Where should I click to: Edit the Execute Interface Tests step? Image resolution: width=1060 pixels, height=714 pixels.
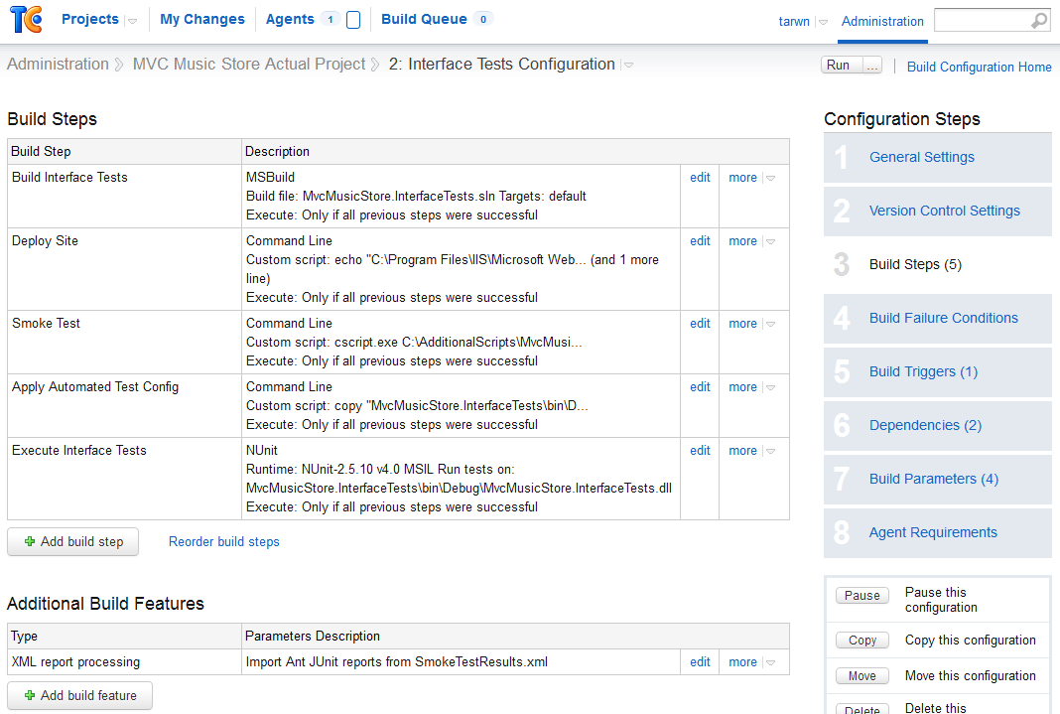(x=700, y=450)
